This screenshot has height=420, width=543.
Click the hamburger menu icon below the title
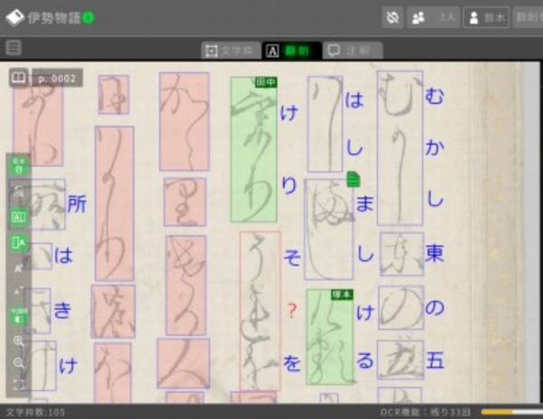(14, 48)
